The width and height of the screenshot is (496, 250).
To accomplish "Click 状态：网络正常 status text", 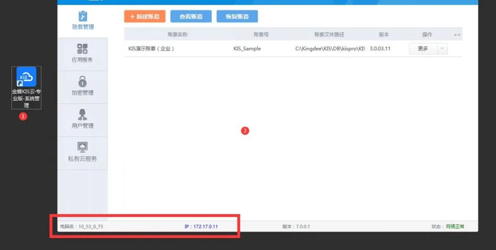I will (x=448, y=227).
